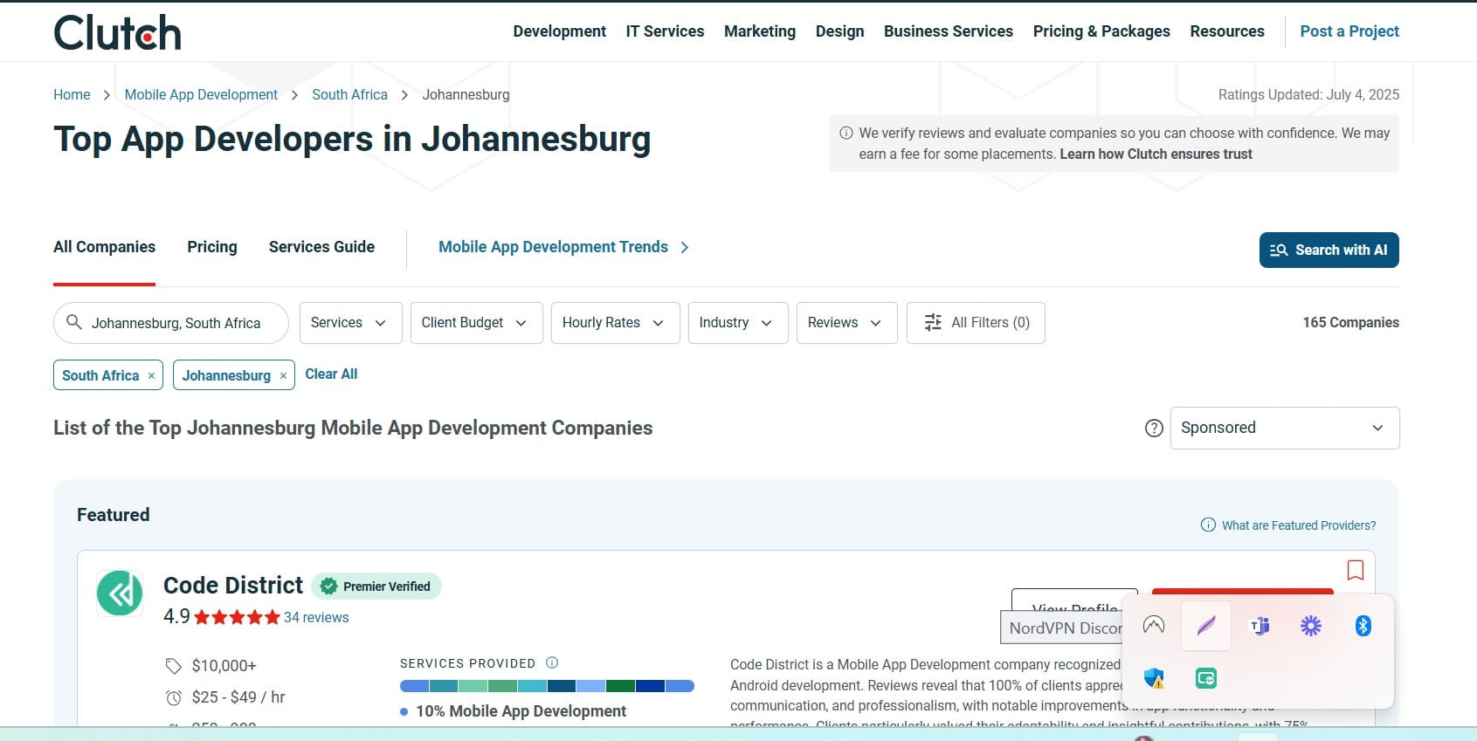Click the clock icon by hourly rate
The height and width of the screenshot is (741, 1477).
pos(174,697)
